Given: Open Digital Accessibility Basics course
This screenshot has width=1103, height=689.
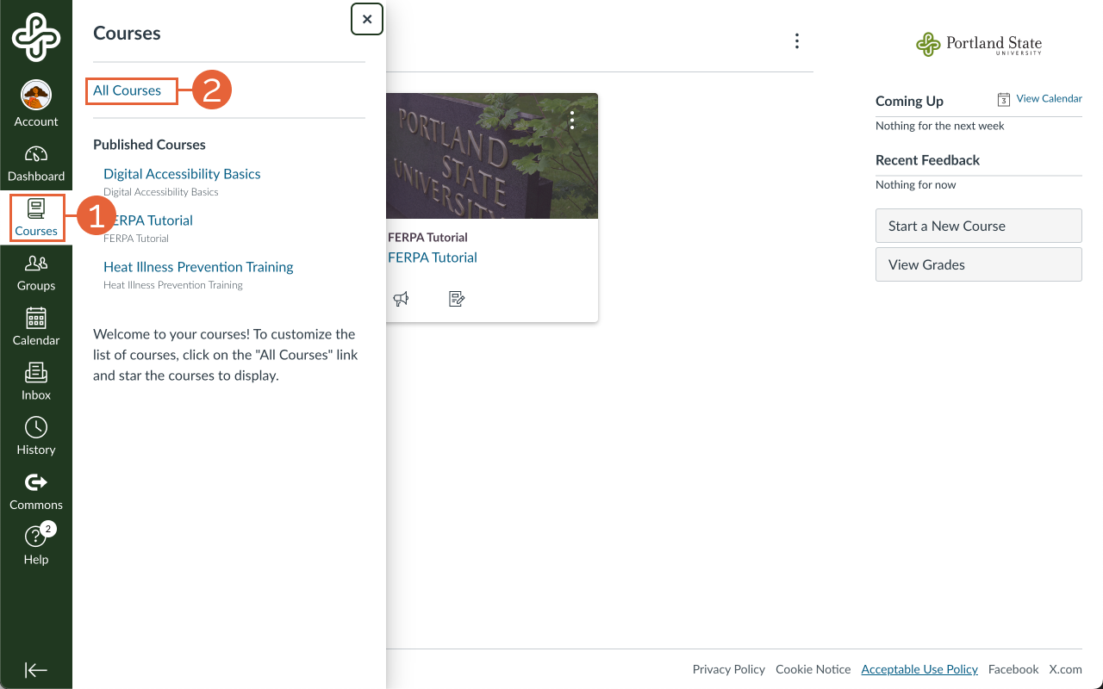Looking at the screenshot, I should click(x=182, y=174).
